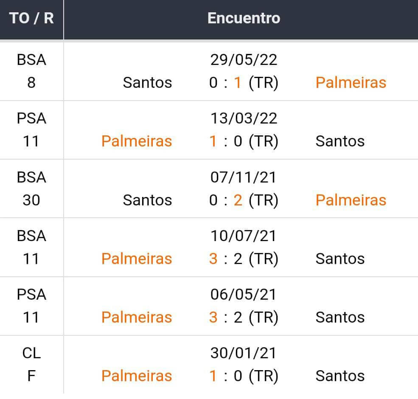This screenshot has height=399, width=418.
Task: Select Palmeiras in the 29/05/22 match
Action: (351, 82)
